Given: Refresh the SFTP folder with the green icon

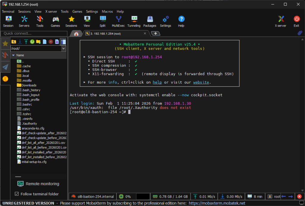Looking at the screenshot, I should click(x=32, y=42).
